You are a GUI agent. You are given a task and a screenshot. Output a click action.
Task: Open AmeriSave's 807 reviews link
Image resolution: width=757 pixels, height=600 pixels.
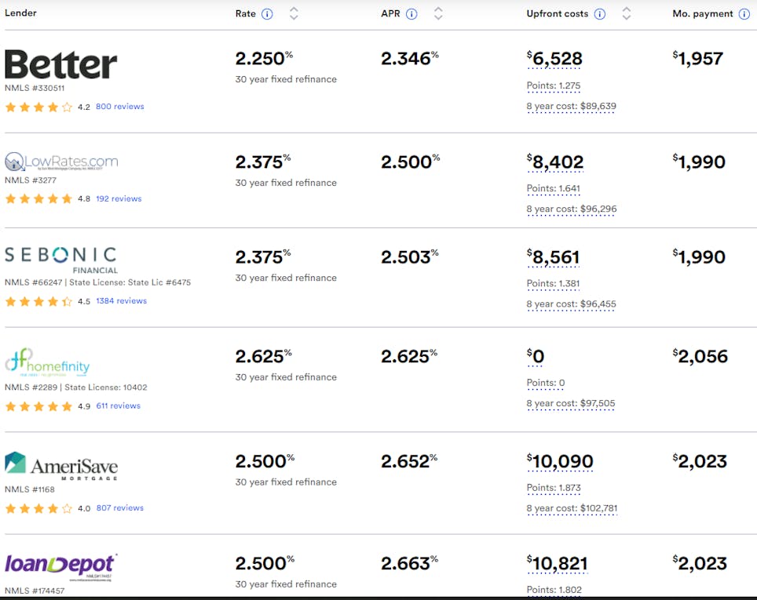119,508
